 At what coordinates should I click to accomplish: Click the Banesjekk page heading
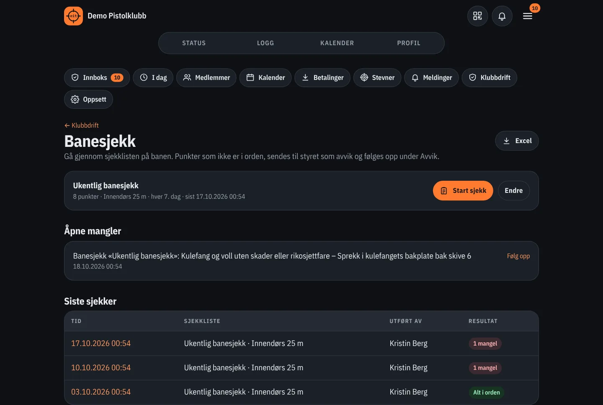[x=100, y=141]
